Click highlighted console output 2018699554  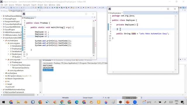point(48,70)
